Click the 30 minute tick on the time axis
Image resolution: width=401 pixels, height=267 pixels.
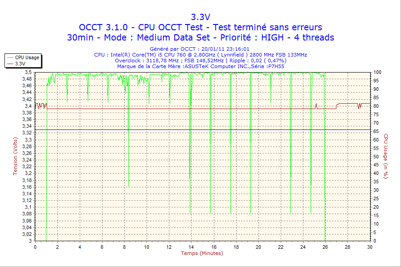coord(369,247)
